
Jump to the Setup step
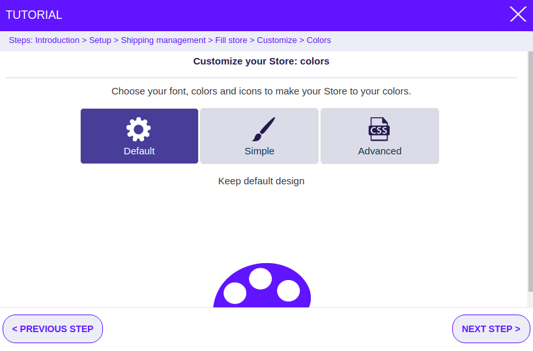pos(100,40)
